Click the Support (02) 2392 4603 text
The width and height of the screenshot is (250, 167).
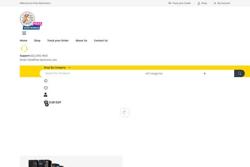click(x=34, y=56)
